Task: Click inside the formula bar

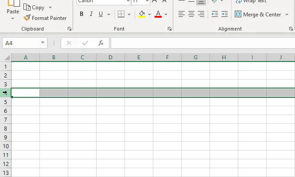Action: 203,43
